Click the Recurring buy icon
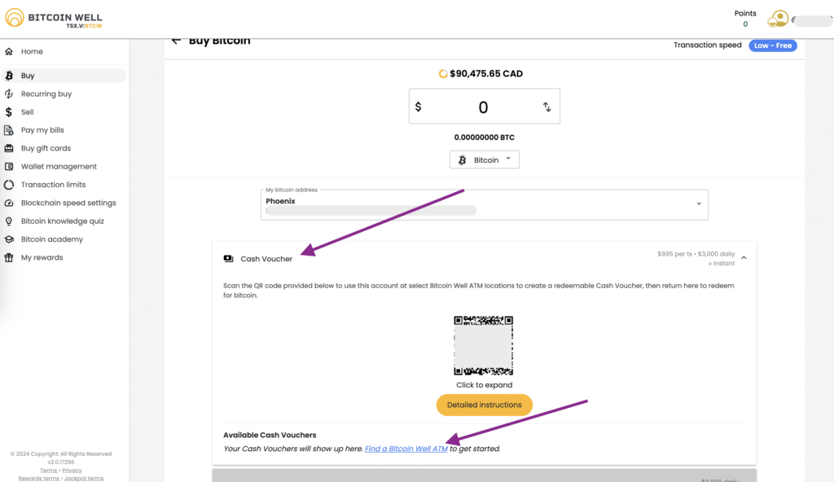The width and height of the screenshot is (834, 482). pyautogui.click(x=9, y=94)
